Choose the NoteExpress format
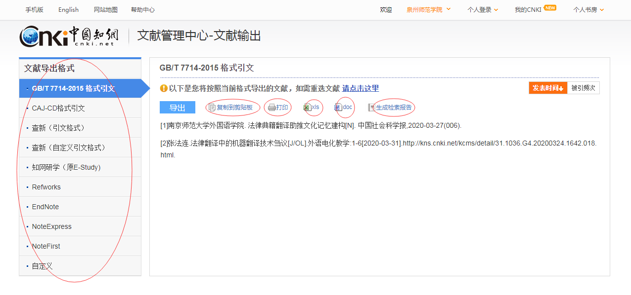The width and height of the screenshot is (631, 295). [x=51, y=226]
